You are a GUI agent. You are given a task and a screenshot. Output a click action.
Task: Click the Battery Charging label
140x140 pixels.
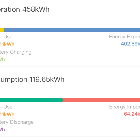[15, 52]
